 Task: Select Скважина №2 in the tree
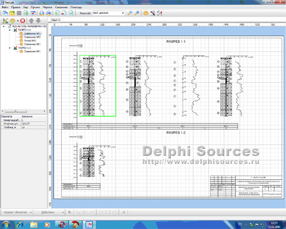coord(32,37)
